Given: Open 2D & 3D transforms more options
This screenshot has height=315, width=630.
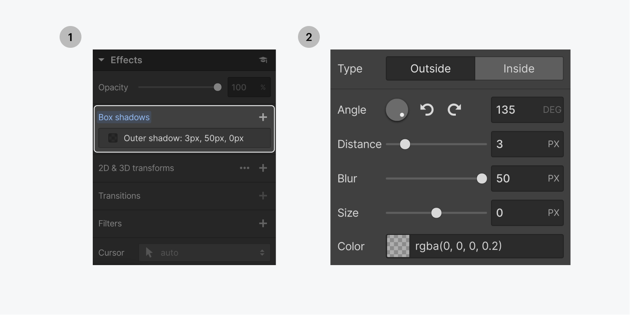Looking at the screenshot, I should (x=244, y=168).
